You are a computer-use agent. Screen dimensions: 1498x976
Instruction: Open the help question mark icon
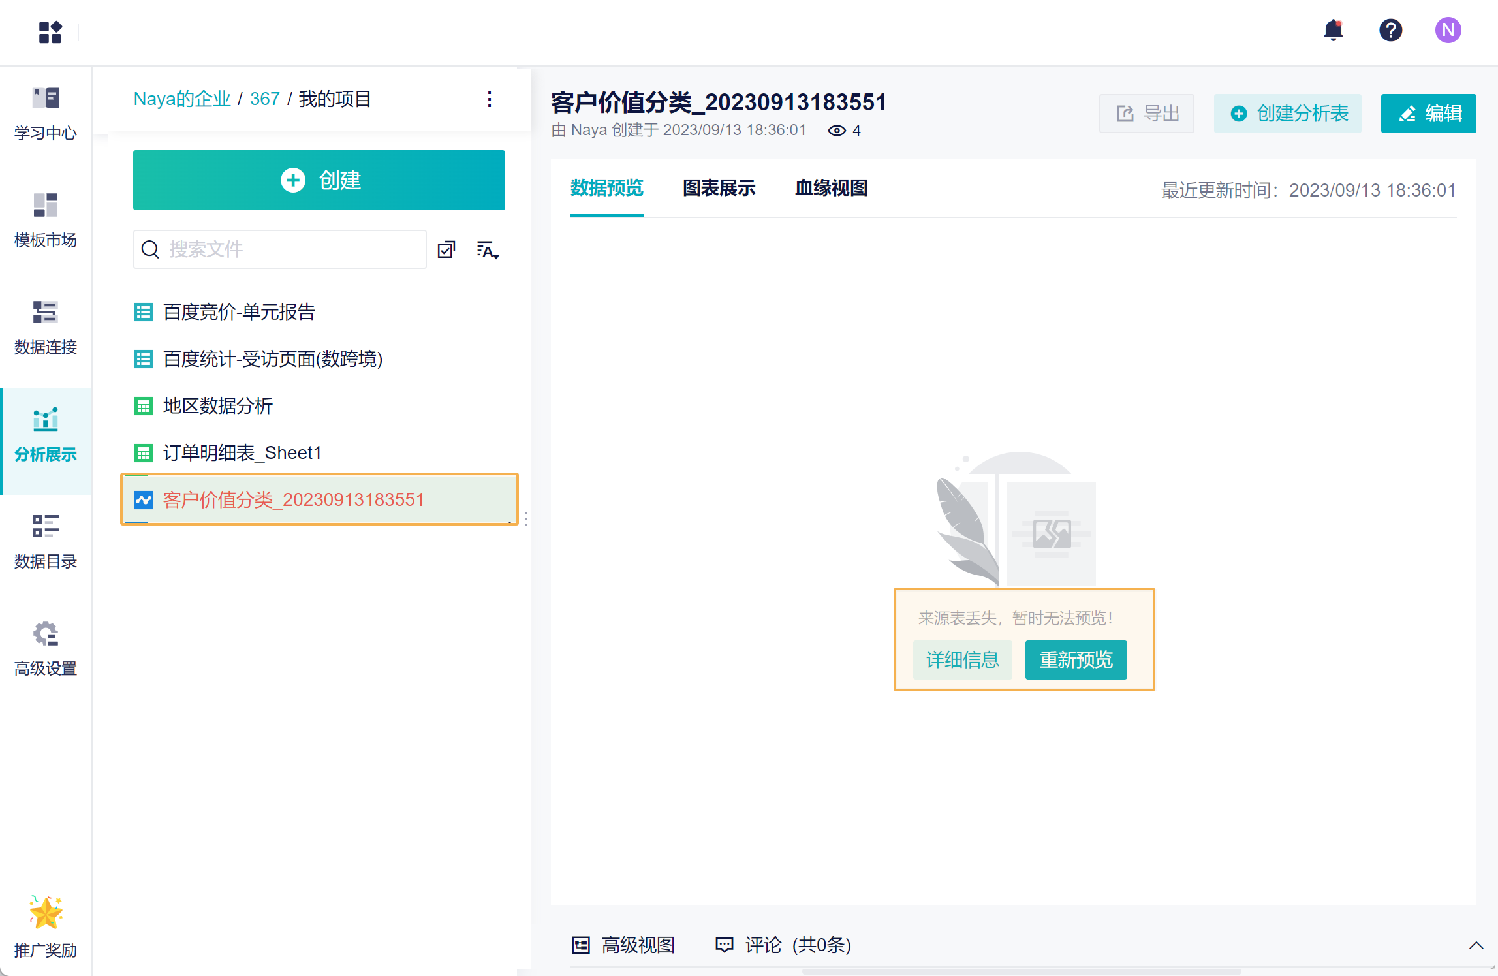click(1390, 30)
